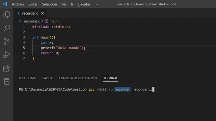216x121 pixels.
Task: Switch to the PROBLEMAS panel tab
Action: click(27, 78)
